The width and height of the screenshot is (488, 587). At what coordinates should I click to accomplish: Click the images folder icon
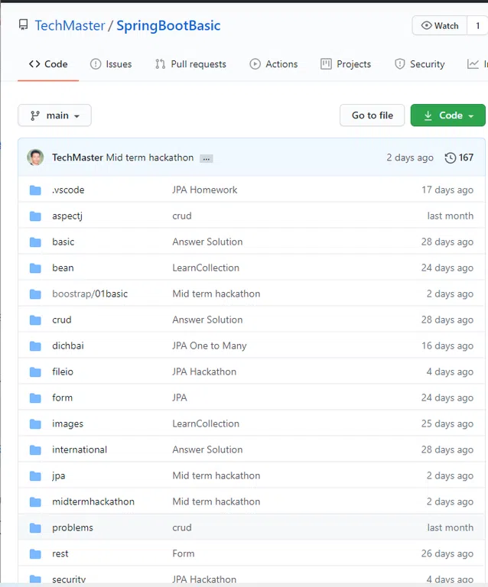click(35, 424)
